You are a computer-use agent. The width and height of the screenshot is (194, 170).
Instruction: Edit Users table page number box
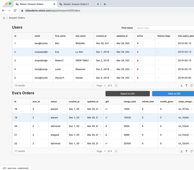[105, 86]
